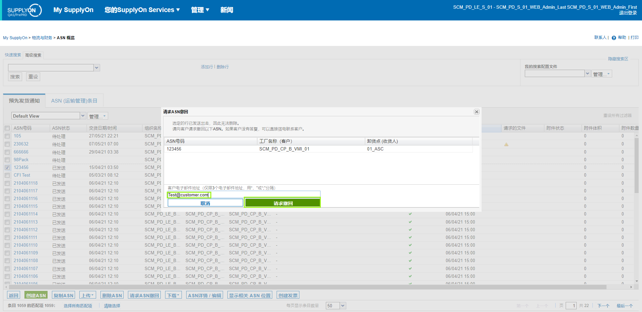Viewport: 642px width, 312px height.
Task: Open the 管理 top navigation menu
Action: click(x=200, y=10)
